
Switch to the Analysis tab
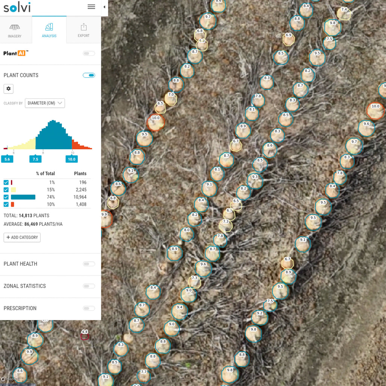[49, 30]
